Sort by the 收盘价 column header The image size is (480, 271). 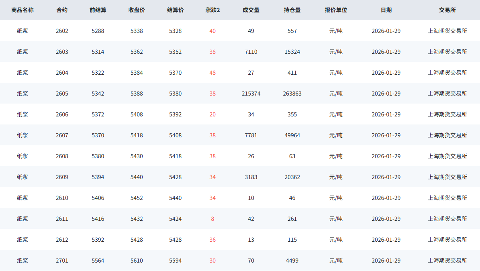point(137,10)
